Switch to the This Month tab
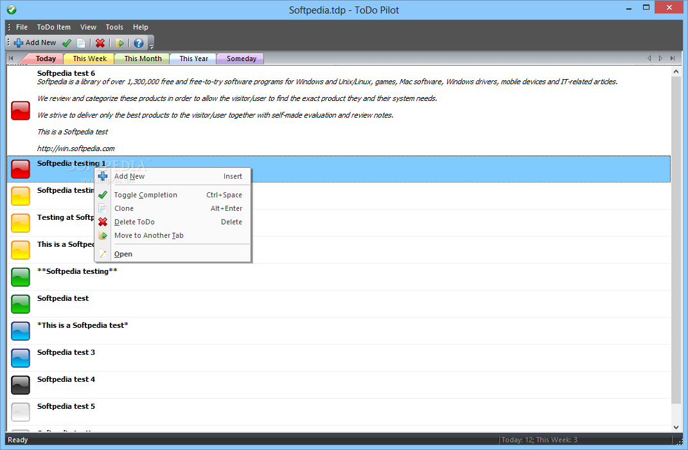Viewport: 688px width, 450px height. 143,59
